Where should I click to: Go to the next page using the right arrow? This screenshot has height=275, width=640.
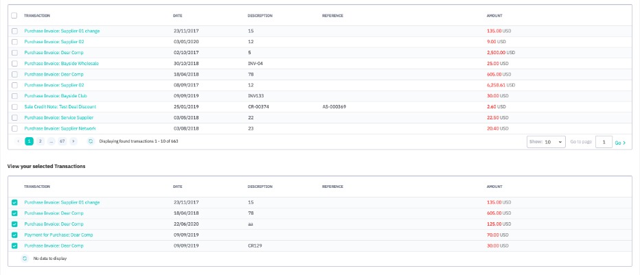click(x=73, y=141)
